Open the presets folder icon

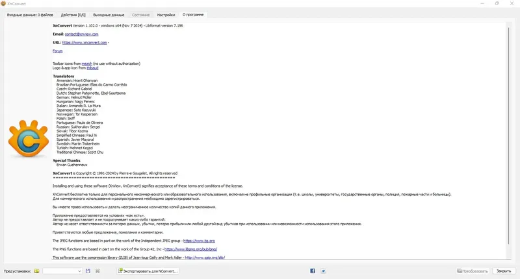click(36, 271)
